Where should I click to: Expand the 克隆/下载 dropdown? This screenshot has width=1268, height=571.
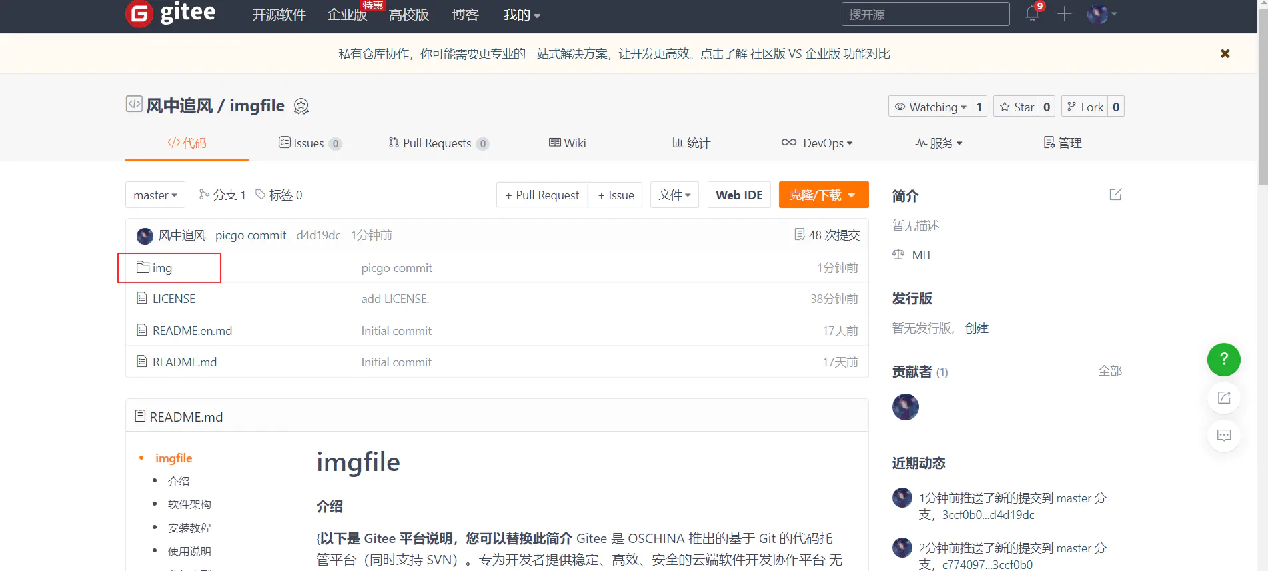(824, 195)
